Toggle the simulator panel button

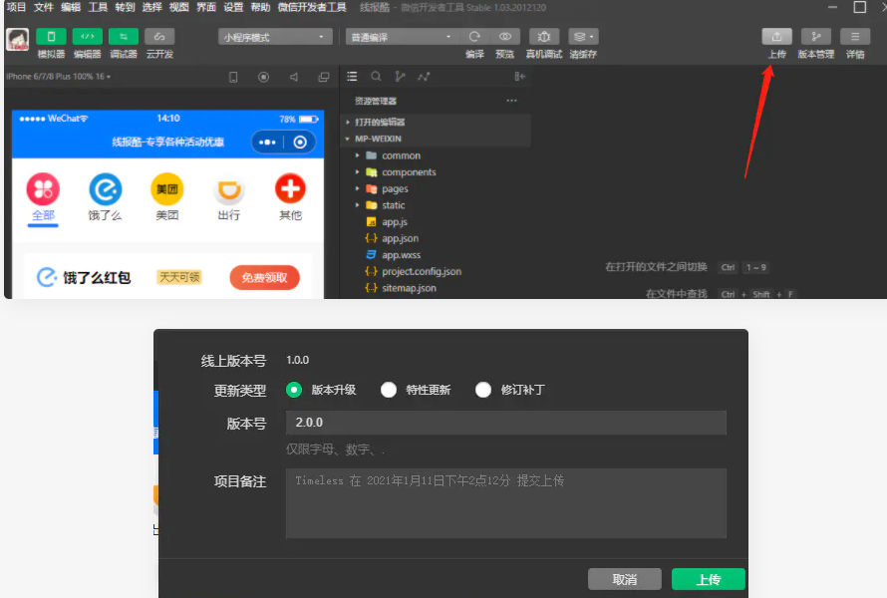(51, 37)
